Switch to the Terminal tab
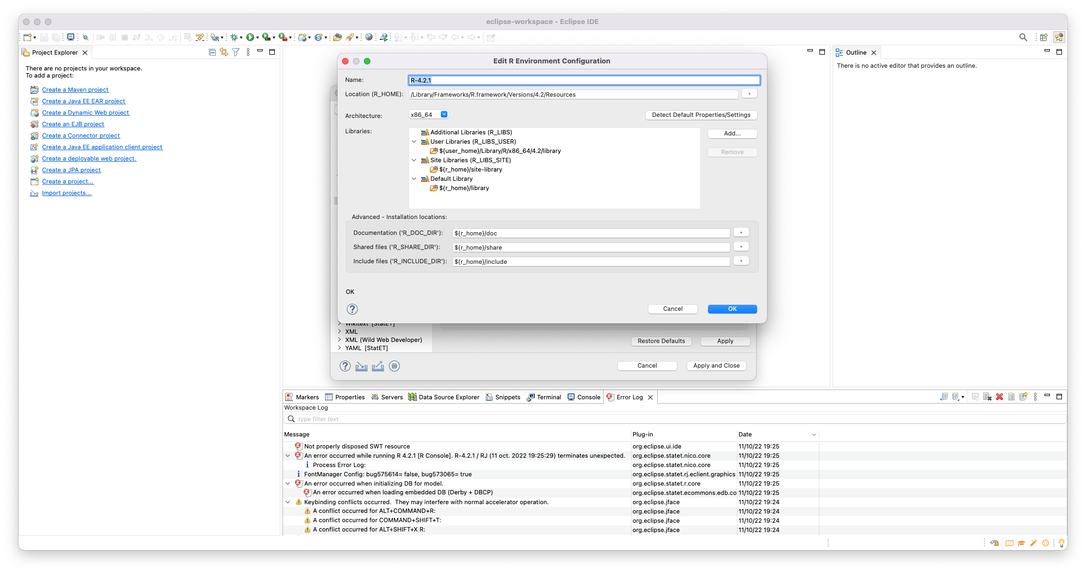 tap(544, 397)
